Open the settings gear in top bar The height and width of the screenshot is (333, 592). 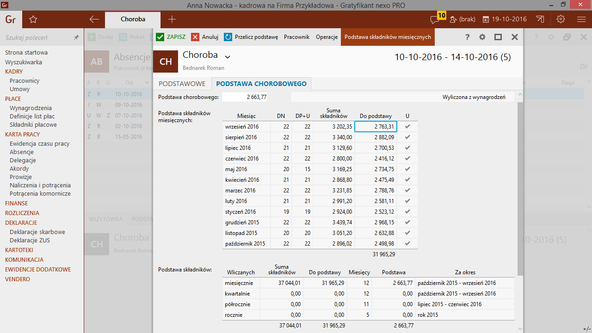click(561, 19)
